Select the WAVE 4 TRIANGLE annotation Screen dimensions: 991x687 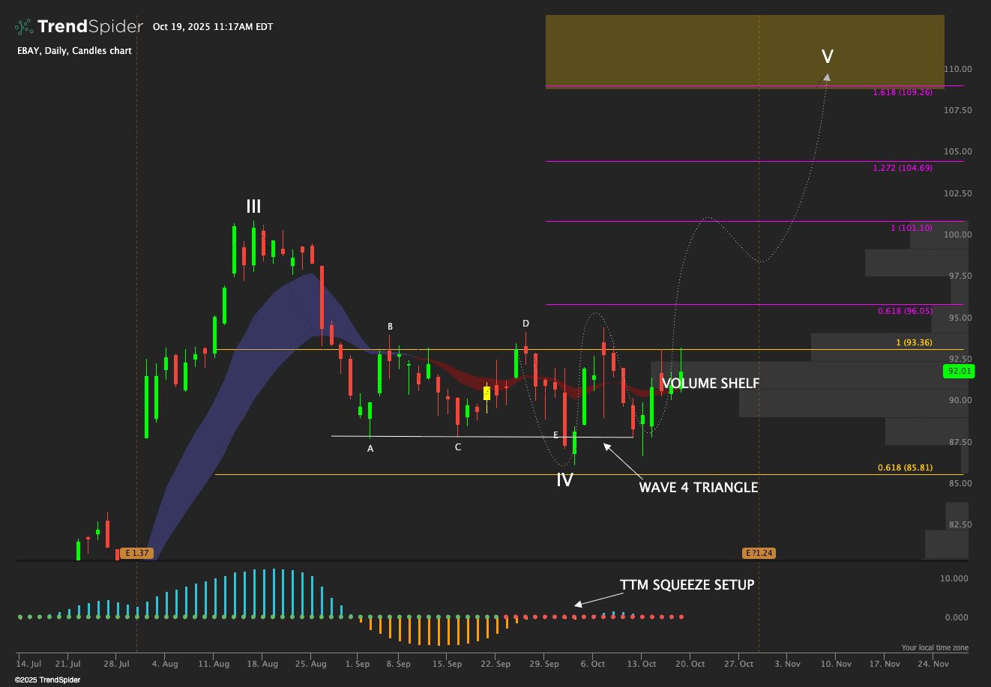coord(699,487)
